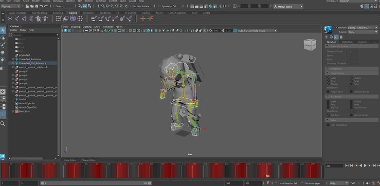
Task: Uncheck the Ring finger bones checkbox
Action: (328, 81)
